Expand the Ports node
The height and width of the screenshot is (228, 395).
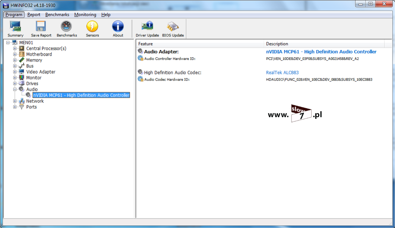tap(15, 107)
